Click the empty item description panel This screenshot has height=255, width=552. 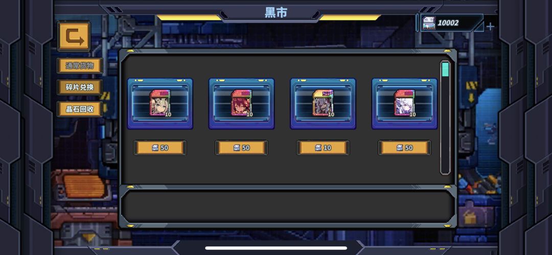tap(288, 207)
